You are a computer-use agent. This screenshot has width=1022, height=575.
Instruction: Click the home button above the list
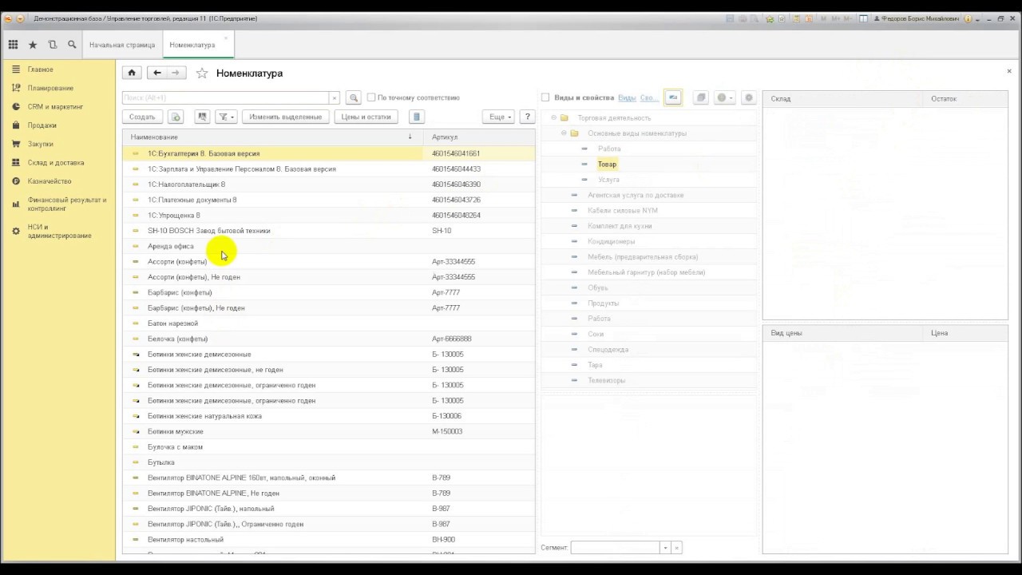132,73
